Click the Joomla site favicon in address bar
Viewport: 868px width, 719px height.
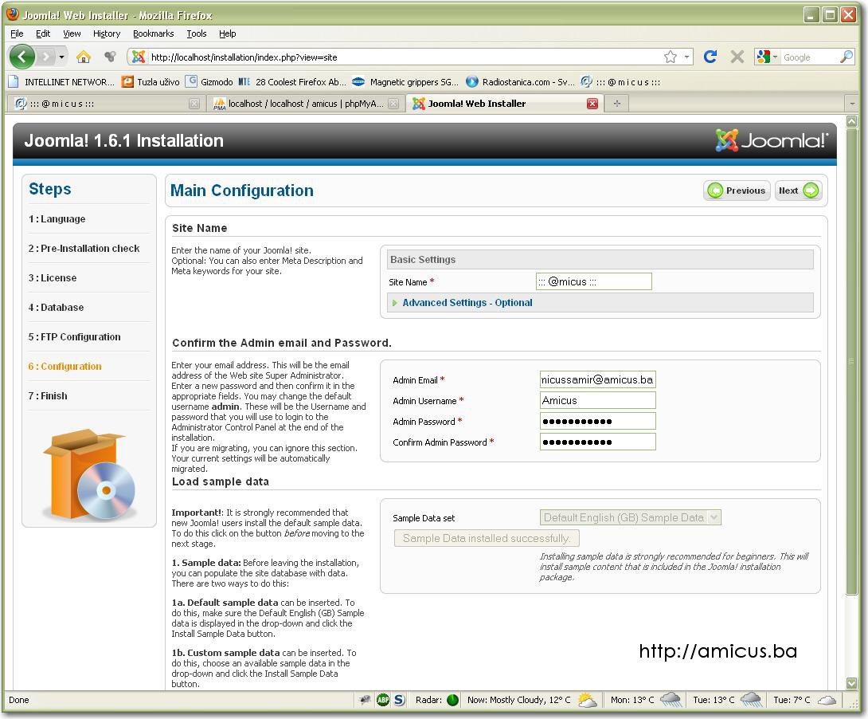(x=139, y=57)
